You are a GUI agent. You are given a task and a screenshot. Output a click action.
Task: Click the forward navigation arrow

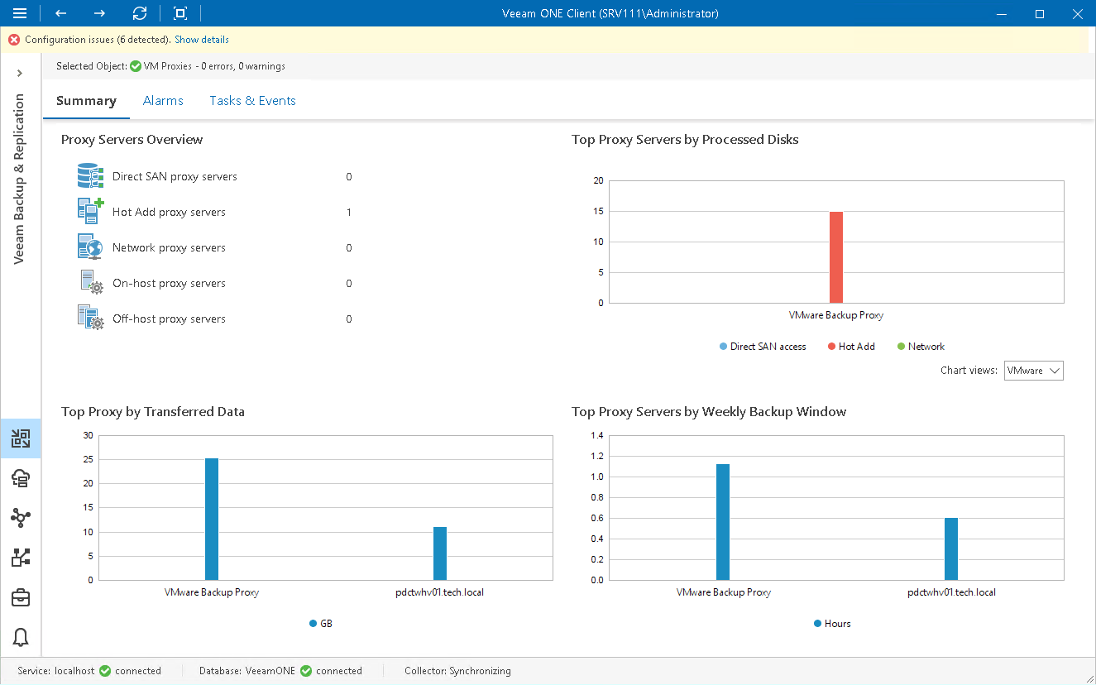98,13
